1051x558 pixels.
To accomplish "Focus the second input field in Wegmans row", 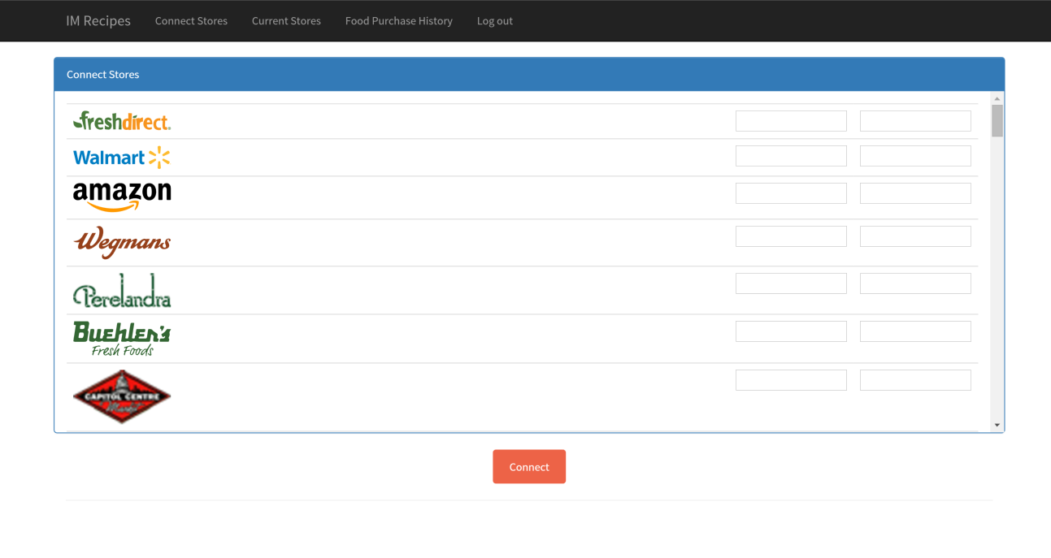I will click(x=915, y=236).
